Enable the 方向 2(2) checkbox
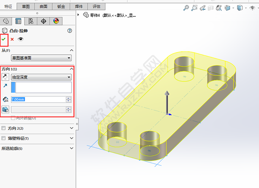Screen dimensions: 259x188 [3, 128]
